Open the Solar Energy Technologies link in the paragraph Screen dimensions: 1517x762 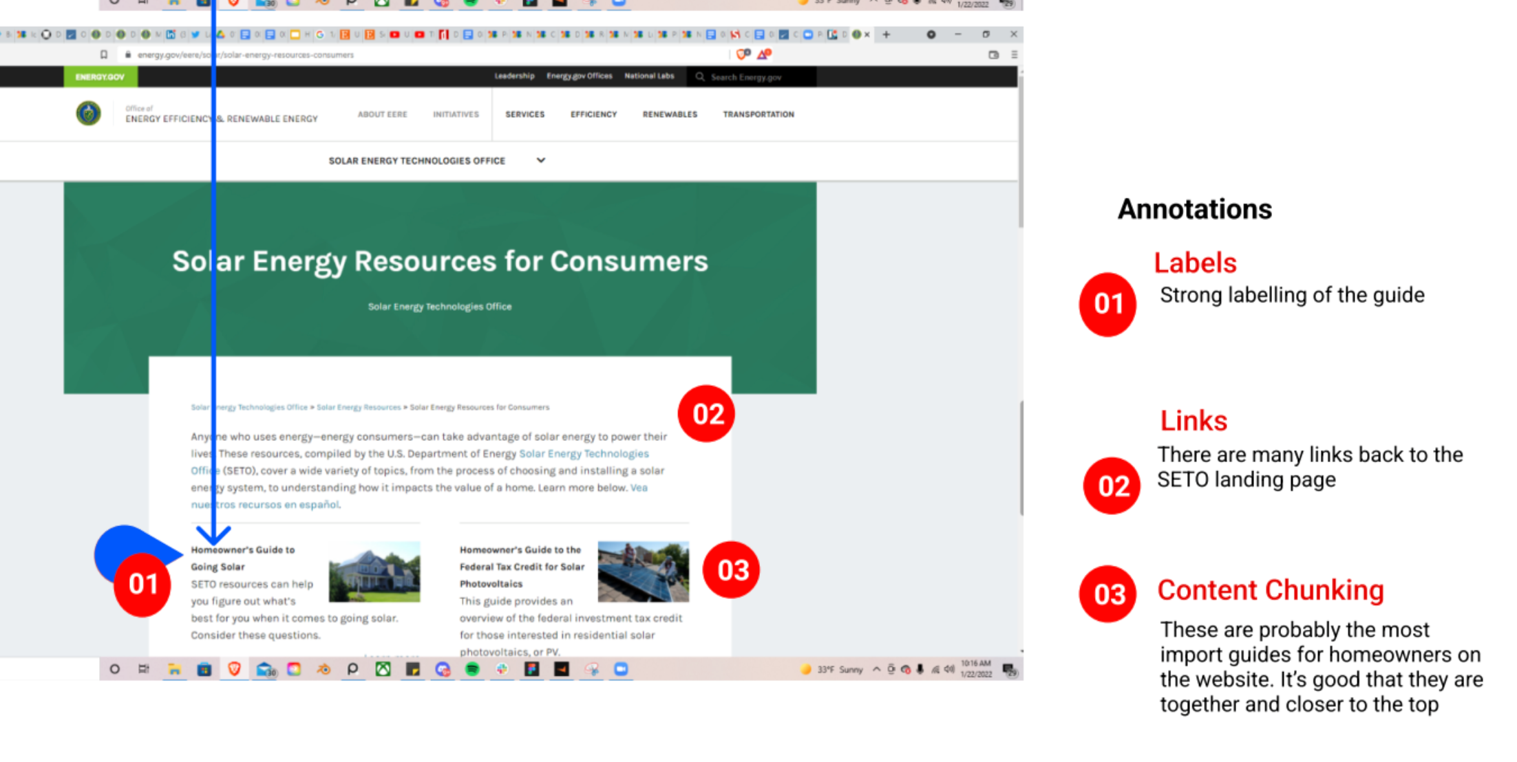click(584, 454)
